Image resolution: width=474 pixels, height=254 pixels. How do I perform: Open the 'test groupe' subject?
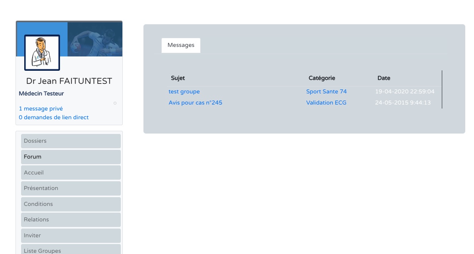[184, 91]
